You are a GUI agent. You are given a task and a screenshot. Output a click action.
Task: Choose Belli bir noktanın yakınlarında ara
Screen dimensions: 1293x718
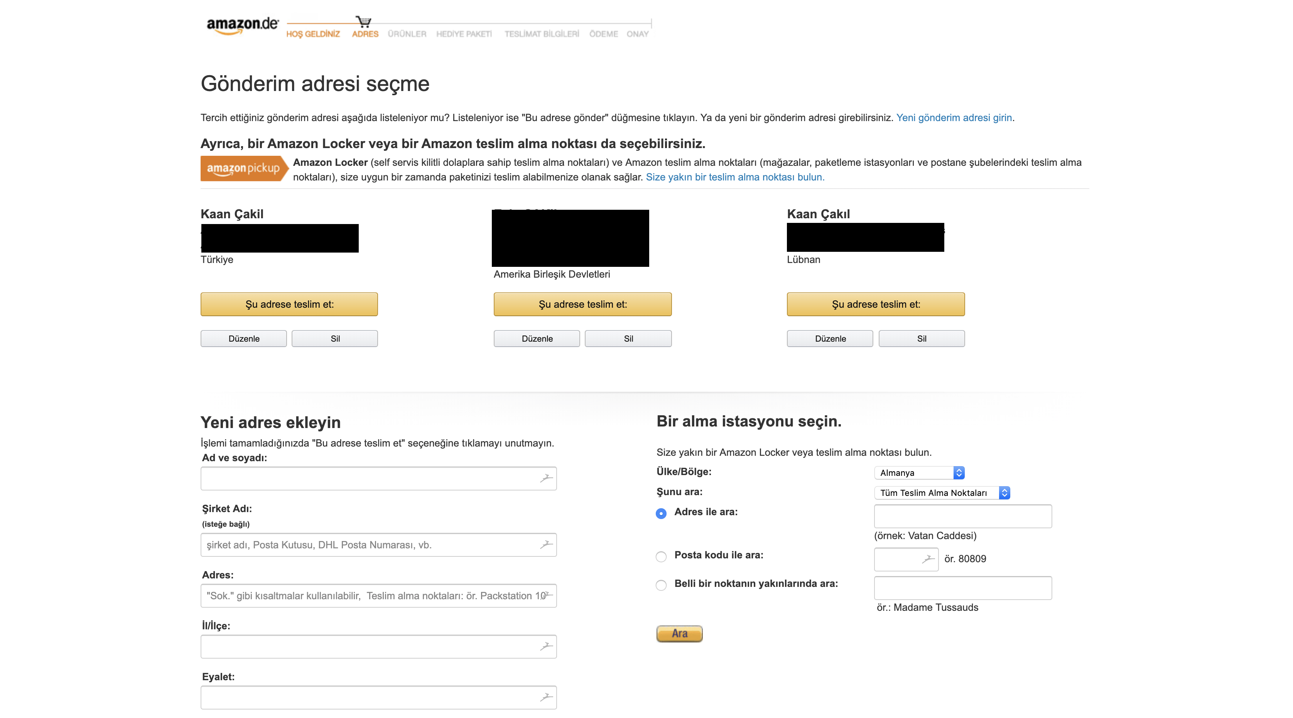[661, 585]
